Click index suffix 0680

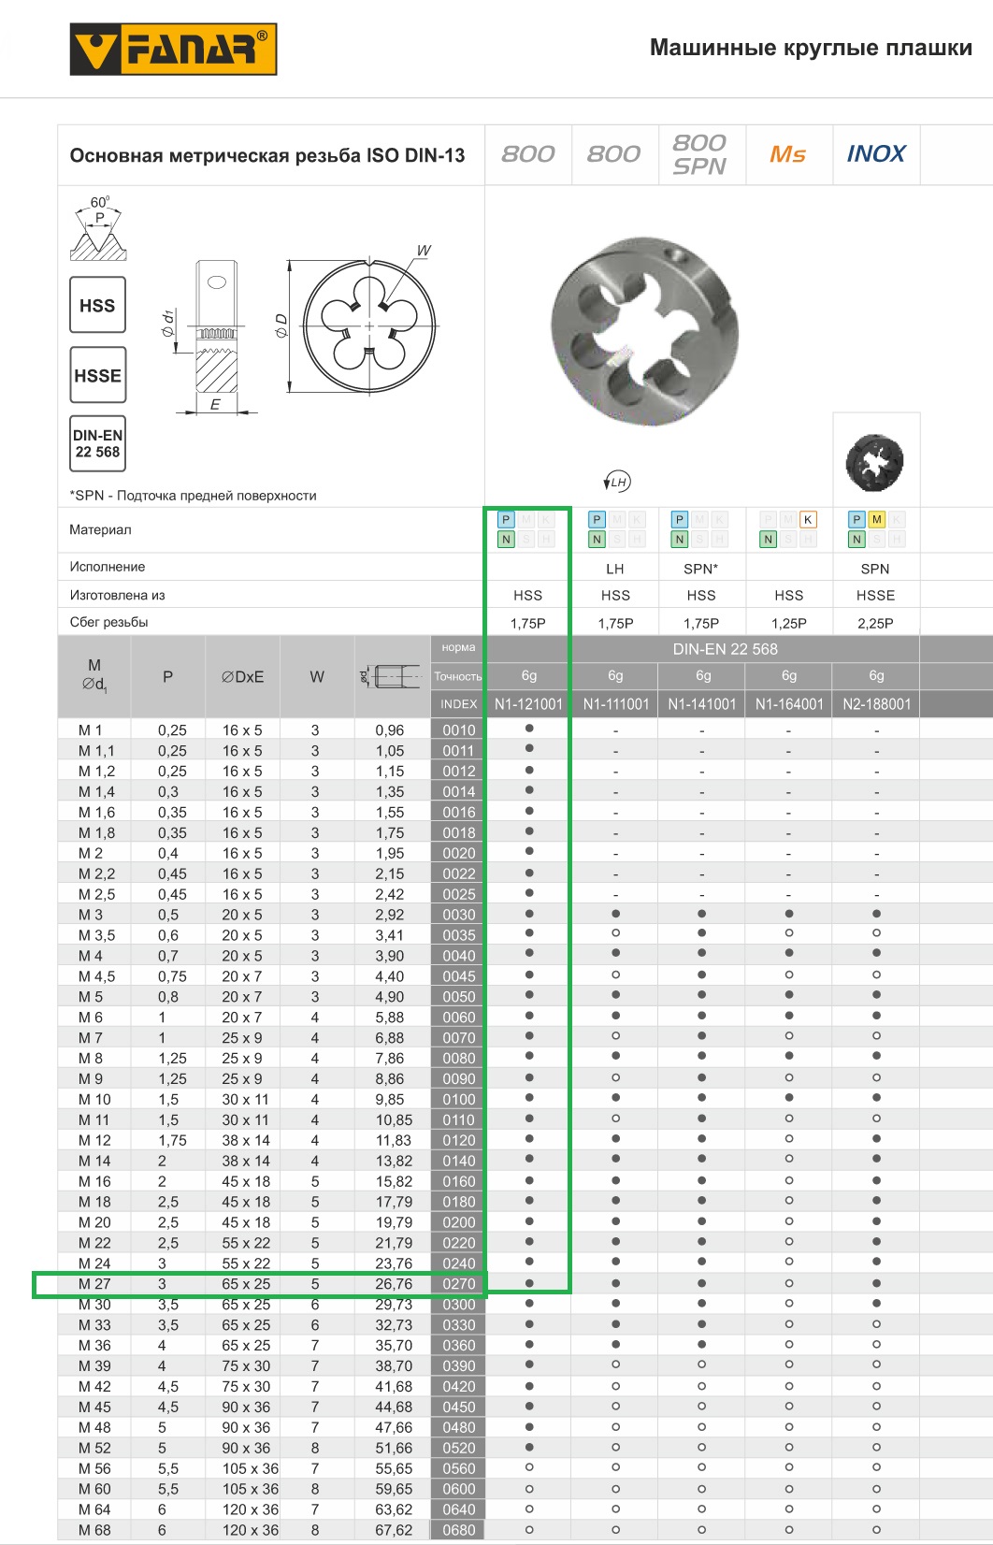[458, 1530]
